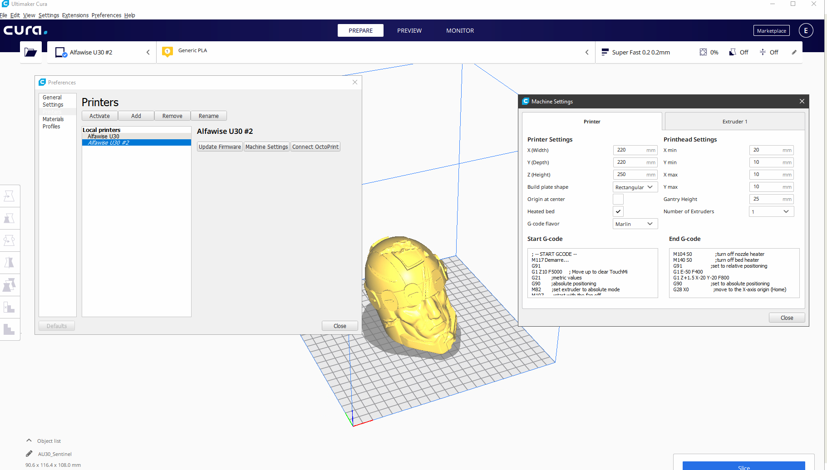Select the Scale tool
Image resolution: width=827 pixels, height=470 pixels.
[x=9, y=218]
